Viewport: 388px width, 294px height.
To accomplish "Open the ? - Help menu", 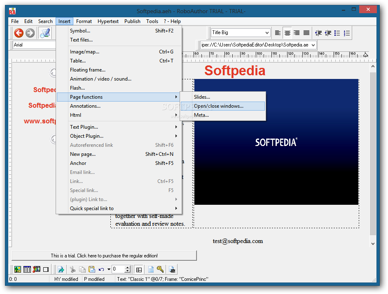I will pyautogui.click(x=172, y=21).
